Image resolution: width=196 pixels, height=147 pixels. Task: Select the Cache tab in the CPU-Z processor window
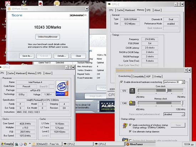tap(11, 73)
